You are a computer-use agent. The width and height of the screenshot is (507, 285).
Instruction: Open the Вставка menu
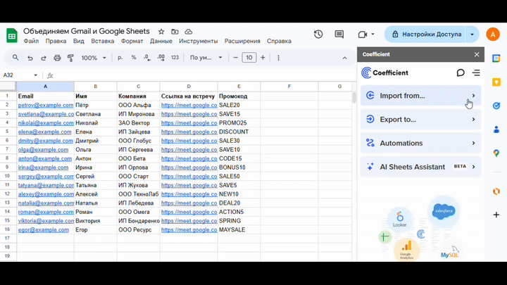point(103,41)
